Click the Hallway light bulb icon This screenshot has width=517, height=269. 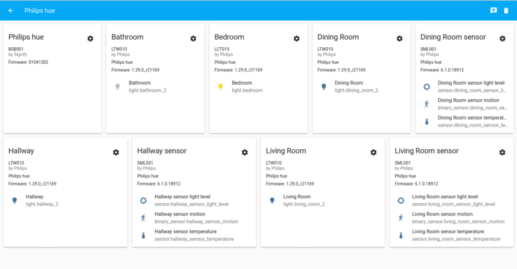[x=15, y=200]
